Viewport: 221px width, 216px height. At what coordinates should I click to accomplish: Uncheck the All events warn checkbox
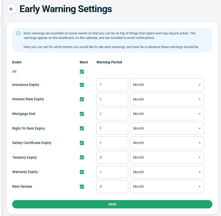[x=82, y=72]
